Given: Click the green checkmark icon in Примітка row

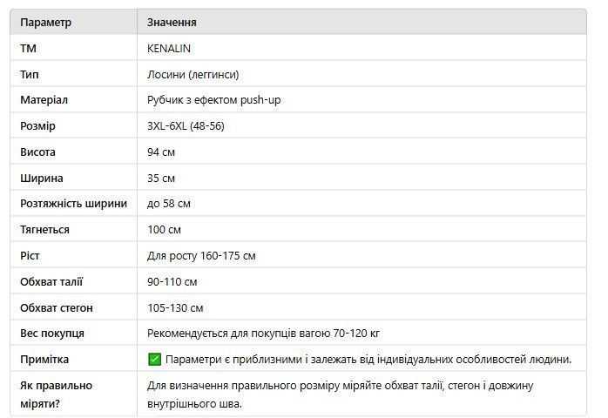Looking at the screenshot, I should (154, 360).
